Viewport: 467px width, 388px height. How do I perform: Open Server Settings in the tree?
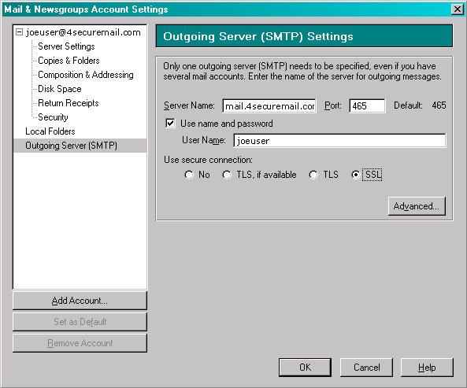[66, 46]
